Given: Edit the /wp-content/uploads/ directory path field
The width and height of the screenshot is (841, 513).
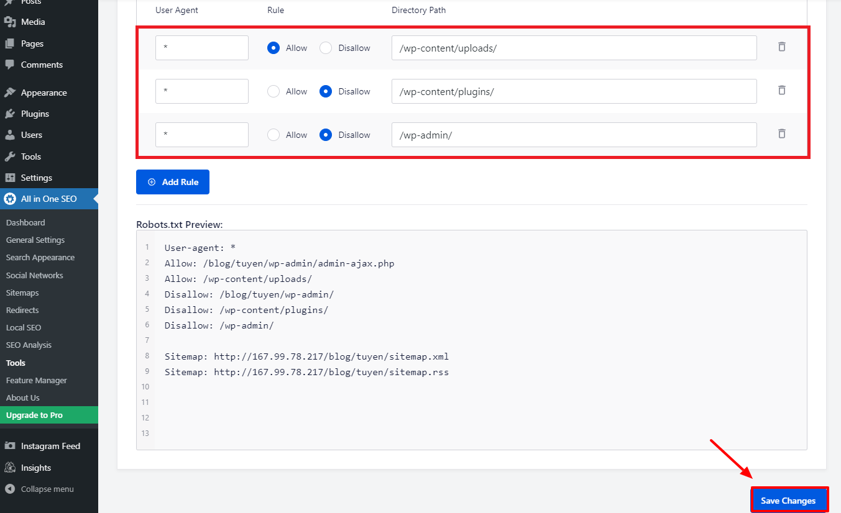Looking at the screenshot, I should [574, 48].
